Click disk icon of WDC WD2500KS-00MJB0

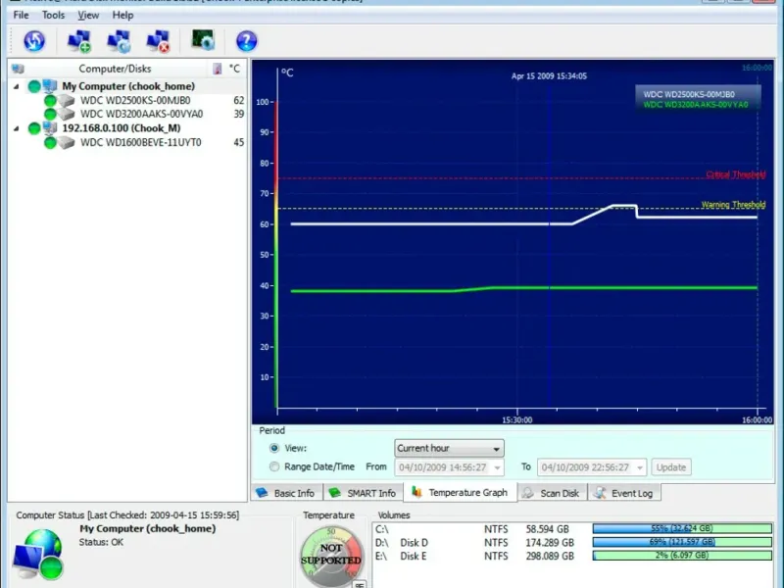pyautogui.click(x=66, y=101)
